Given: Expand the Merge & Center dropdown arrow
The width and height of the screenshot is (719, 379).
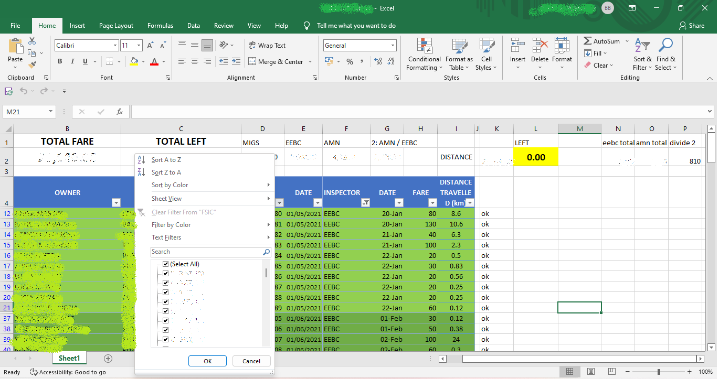Looking at the screenshot, I should tap(310, 62).
